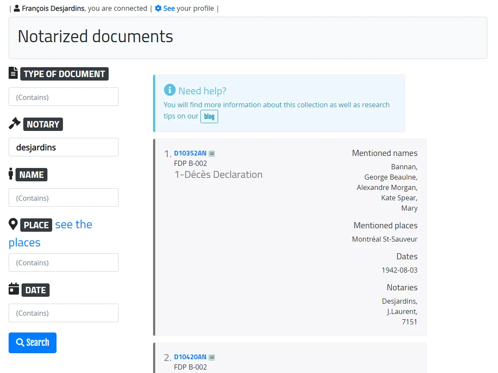The height and width of the screenshot is (373, 498).
Task: Open document D10352AN link
Action: (190, 153)
